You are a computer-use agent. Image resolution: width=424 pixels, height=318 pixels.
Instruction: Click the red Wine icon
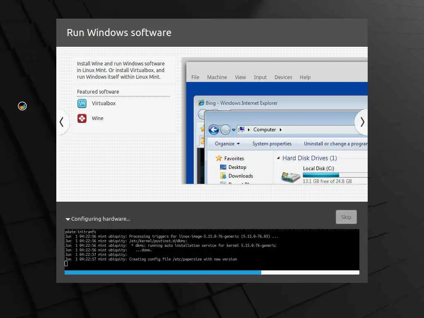click(x=82, y=118)
